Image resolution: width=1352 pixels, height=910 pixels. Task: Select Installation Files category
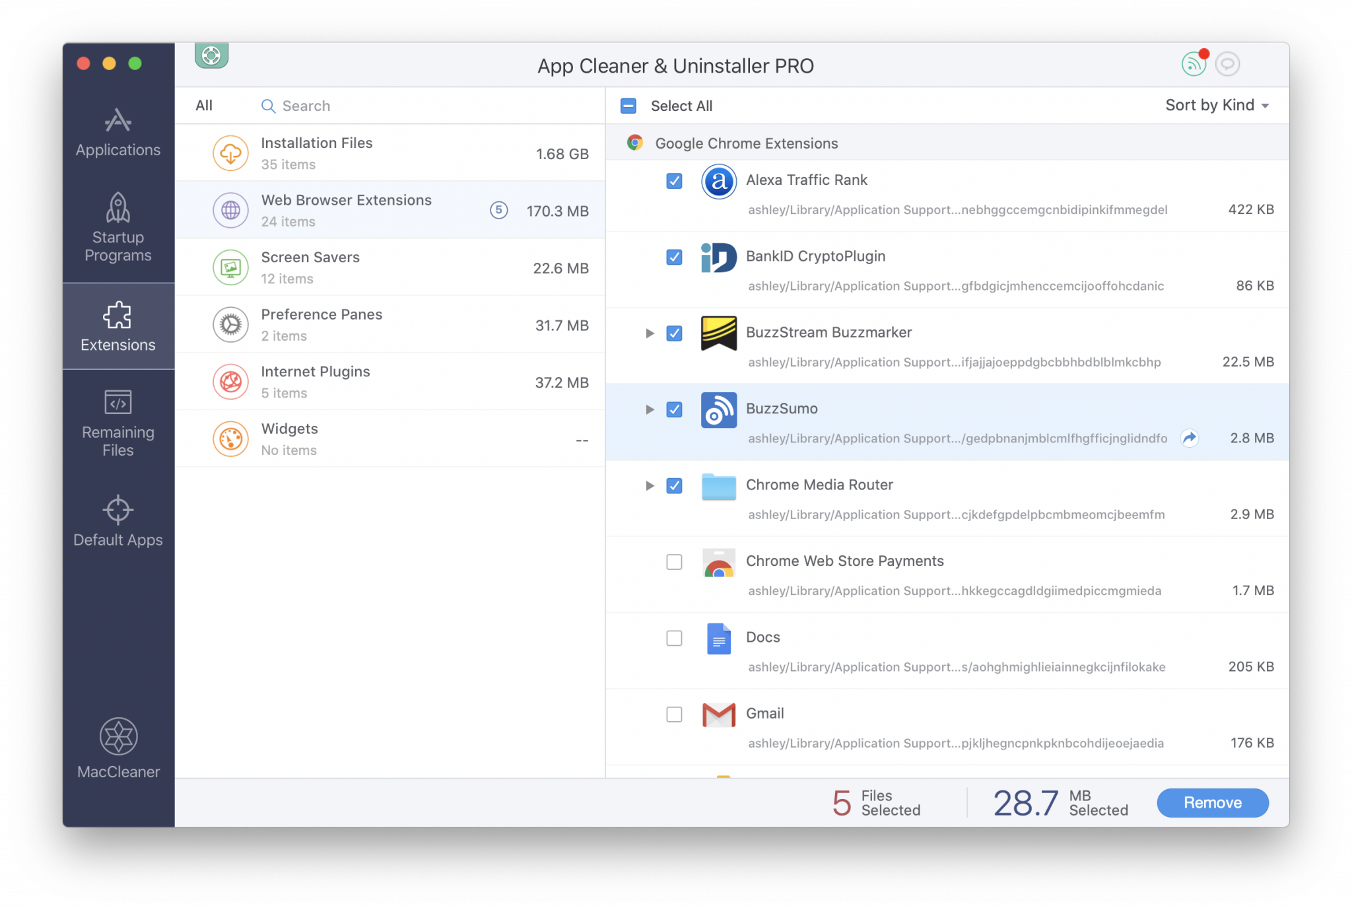395,153
